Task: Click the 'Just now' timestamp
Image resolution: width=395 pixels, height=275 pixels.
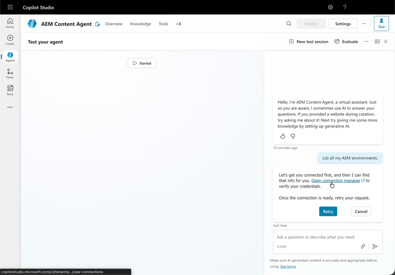Action: coord(280,225)
